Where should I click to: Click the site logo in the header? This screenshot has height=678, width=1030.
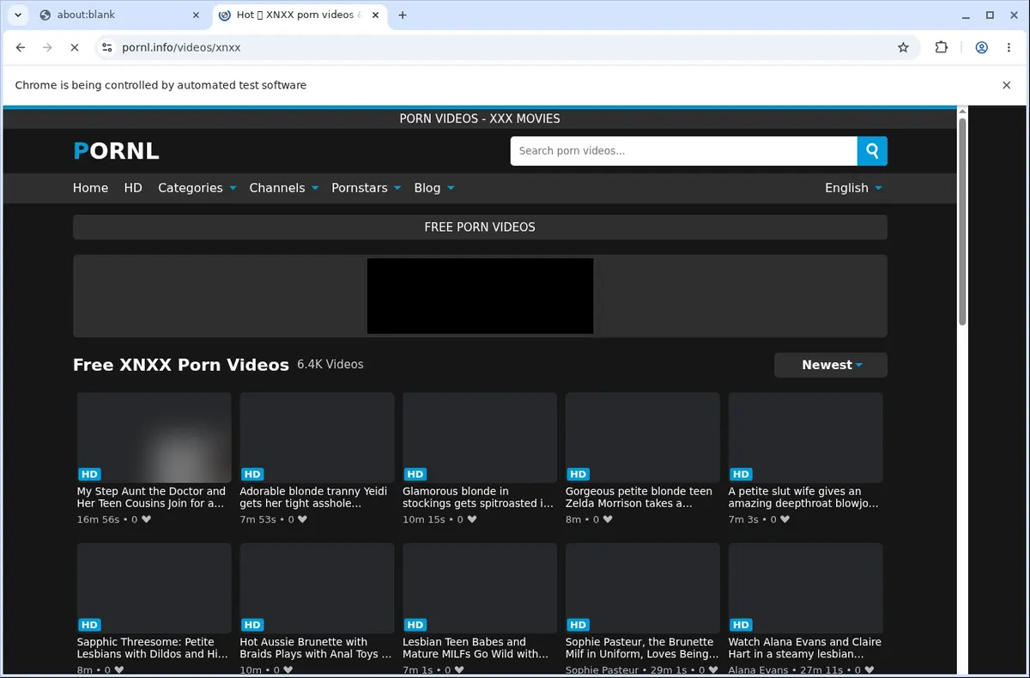(x=116, y=151)
